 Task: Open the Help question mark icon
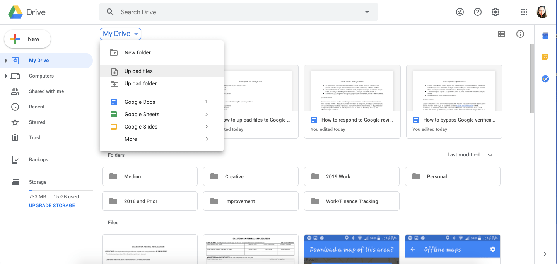pos(478,12)
